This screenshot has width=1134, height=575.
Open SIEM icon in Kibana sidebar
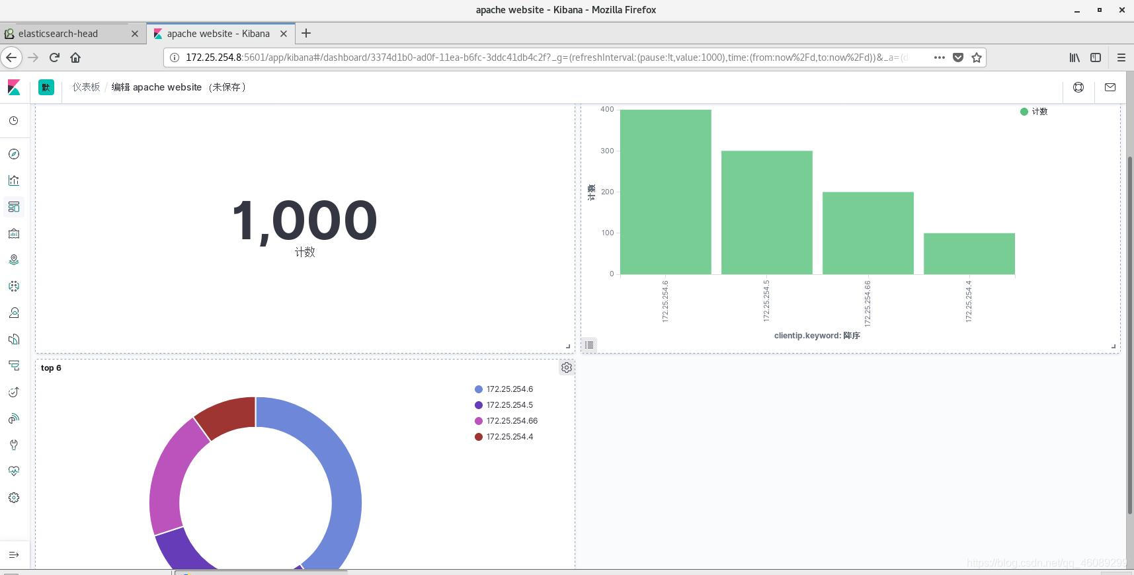coord(14,418)
